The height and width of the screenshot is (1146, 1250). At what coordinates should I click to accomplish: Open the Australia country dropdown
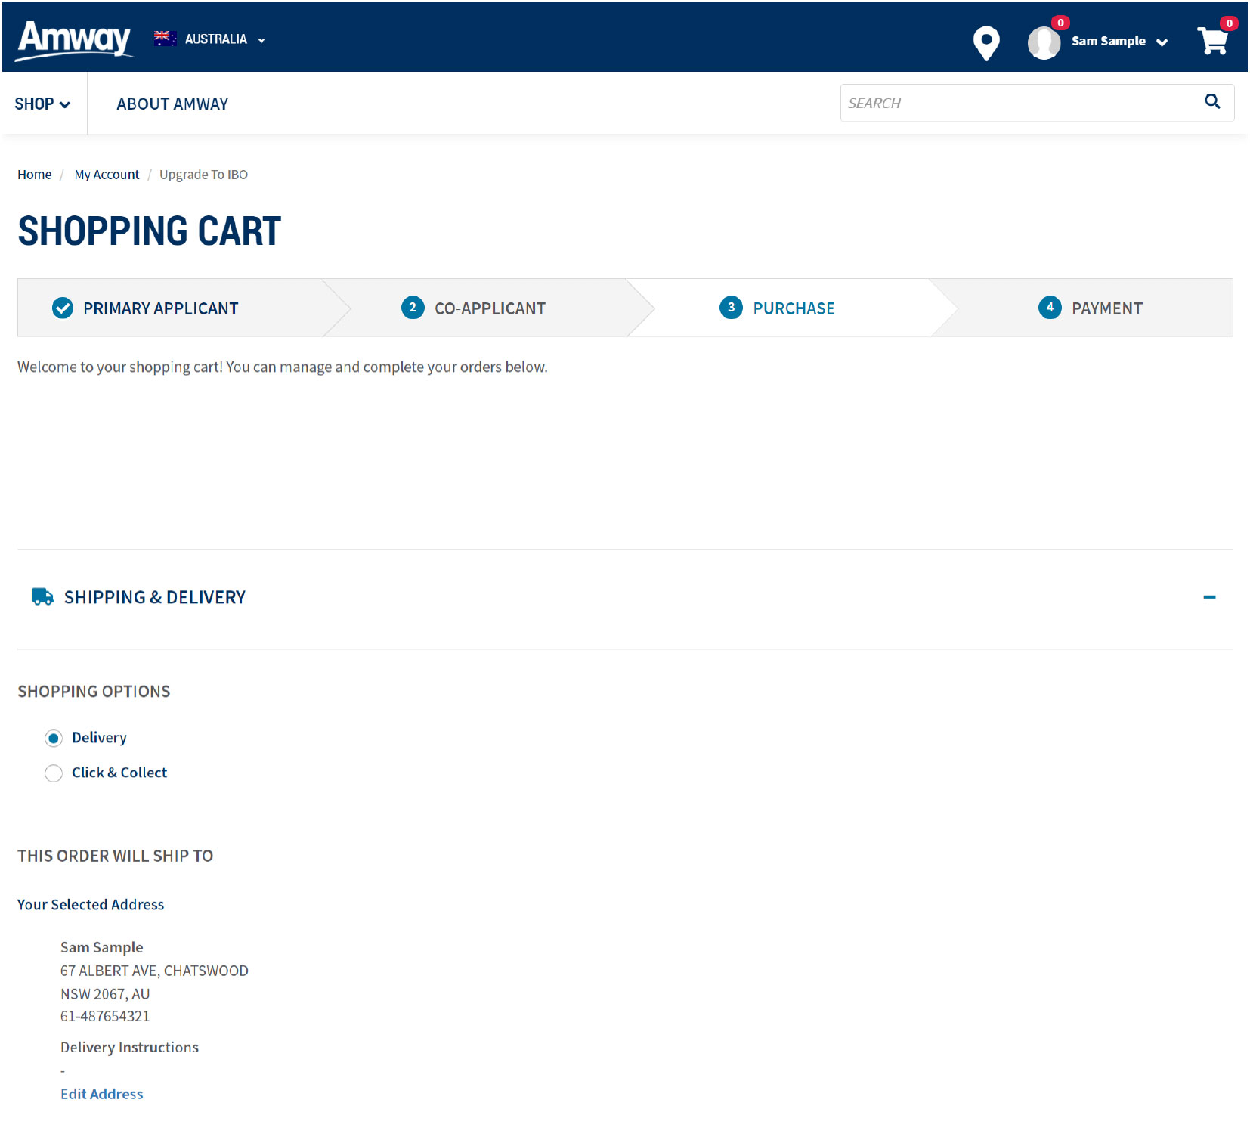click(210, 39)
